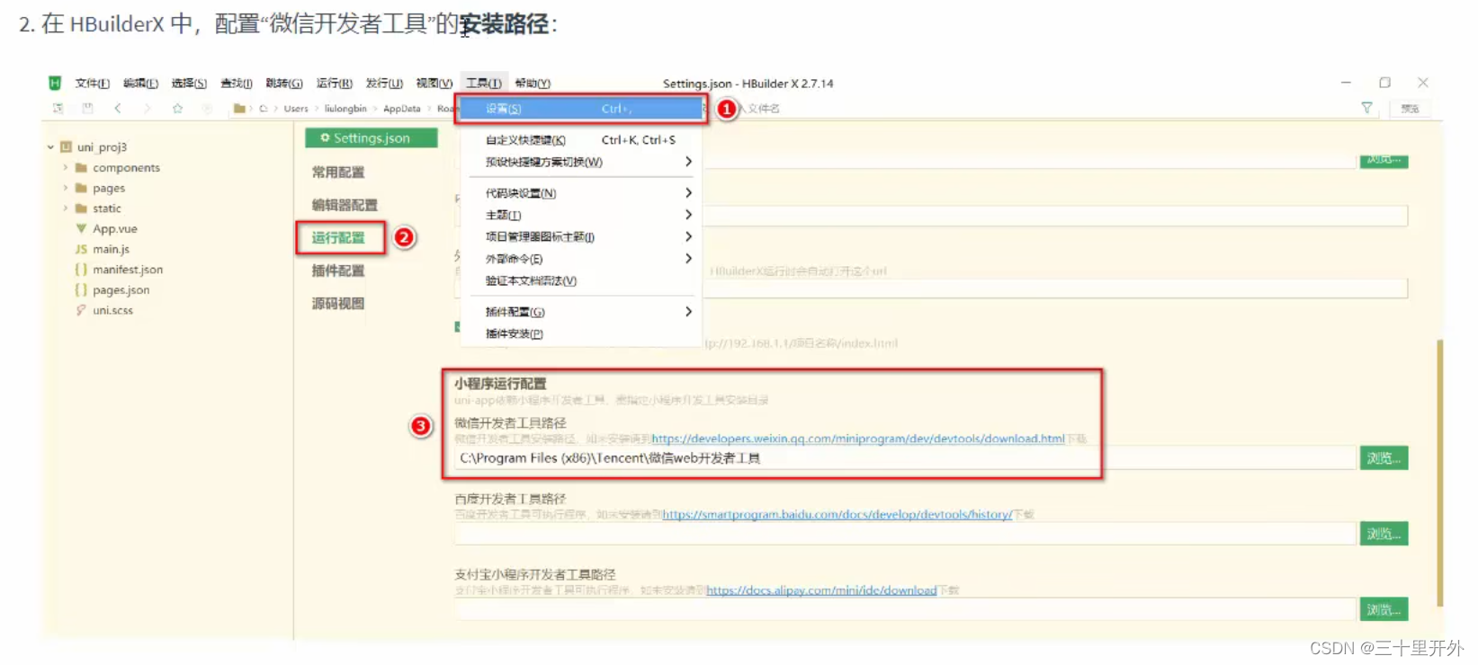Click the Vue icon beside App.vue
The image size is (1478, 665).
point(81,228)
